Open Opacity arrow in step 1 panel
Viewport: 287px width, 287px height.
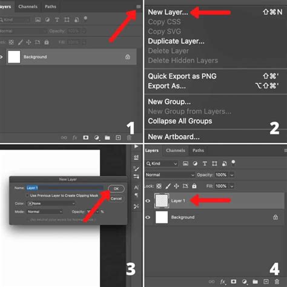click(84, 31)
